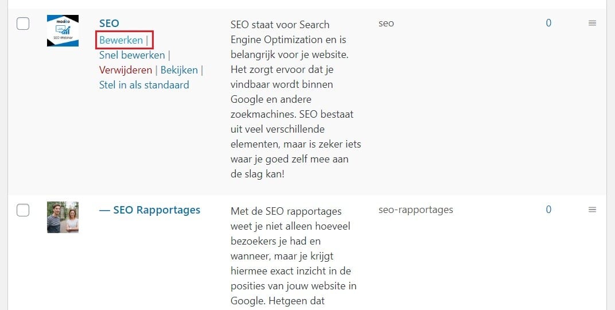
Task: Click the drag handle icon for SEO row
Action: click(592, 23)
